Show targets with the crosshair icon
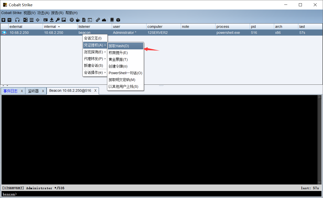Screen dimensions: 323x198 [38, 20]
